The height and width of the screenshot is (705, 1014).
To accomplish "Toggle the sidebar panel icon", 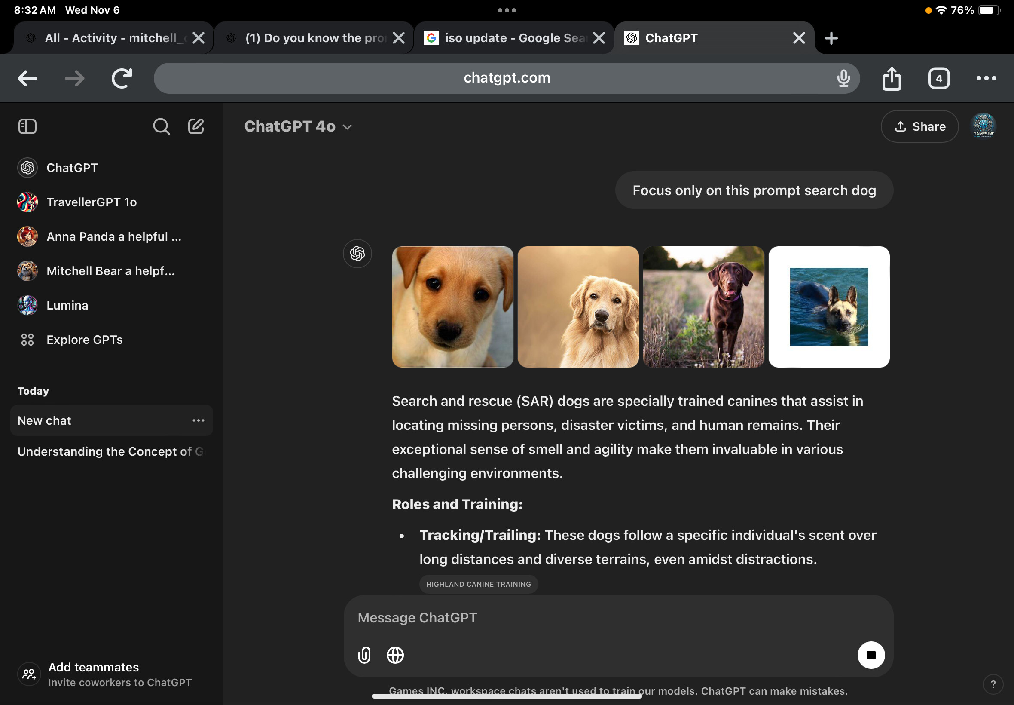I will click(x=27, y=127).
